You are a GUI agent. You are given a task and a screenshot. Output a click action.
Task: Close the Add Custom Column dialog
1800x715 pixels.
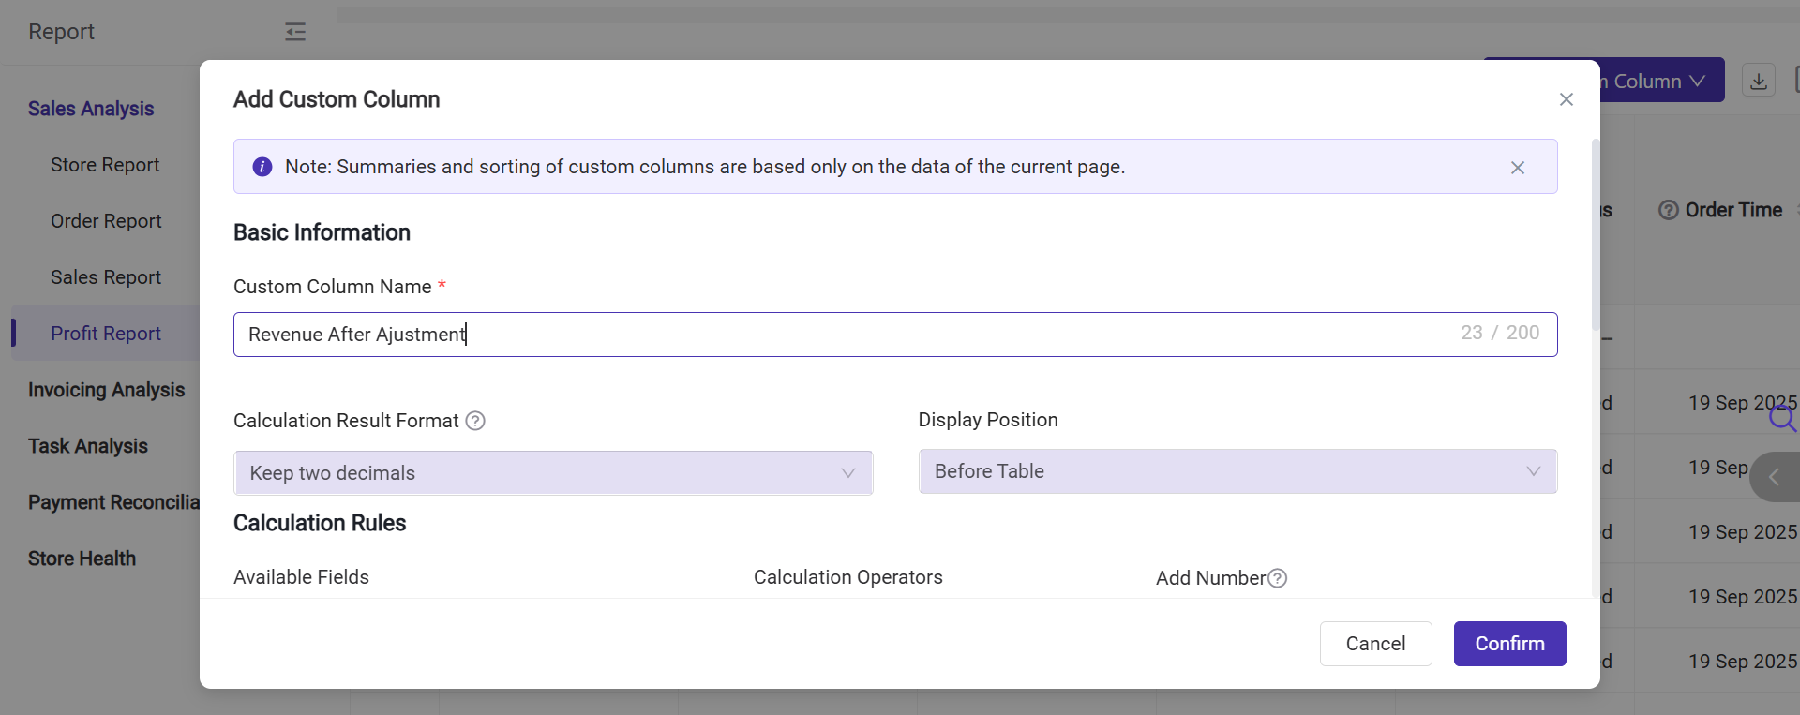[1566, 99]
